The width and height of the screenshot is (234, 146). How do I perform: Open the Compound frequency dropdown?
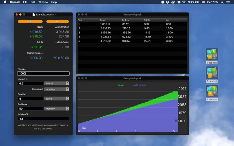click(x=56, y=89)
